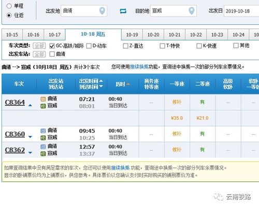Click the location pin in 出发地 field
The image size is (259, 208).
pyautogui.click(x=102, y=11)
